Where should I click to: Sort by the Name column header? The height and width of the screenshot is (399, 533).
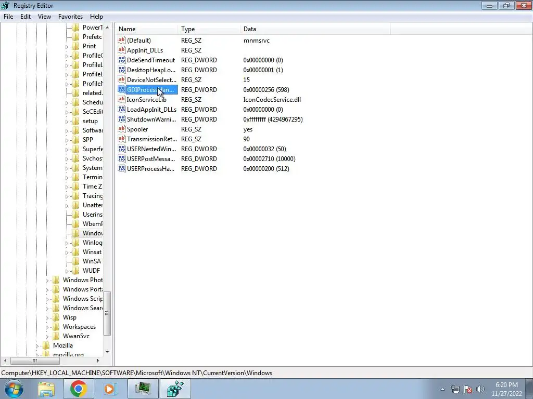[x=146, y=29]
